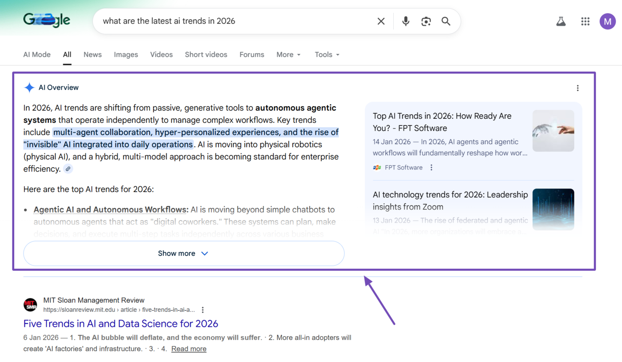Click the sloanreview.mit.edu URL breadcrumb

click(119, 310)
